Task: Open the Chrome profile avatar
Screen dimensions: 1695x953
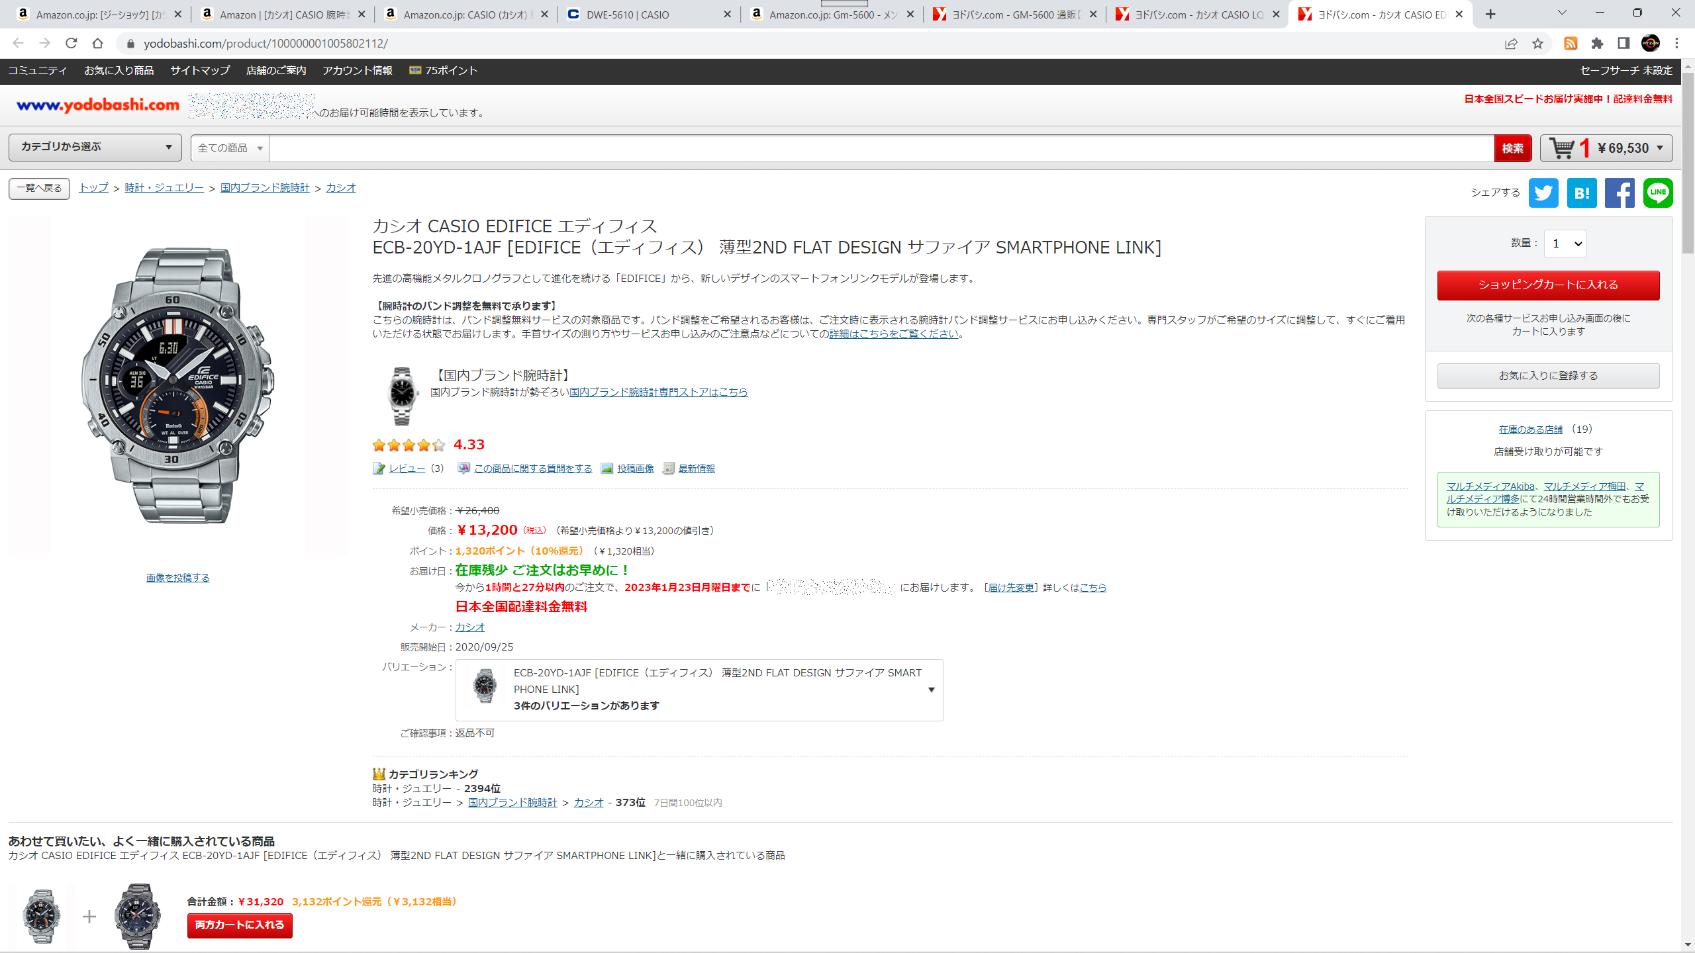Action: tap(1651, 43)
